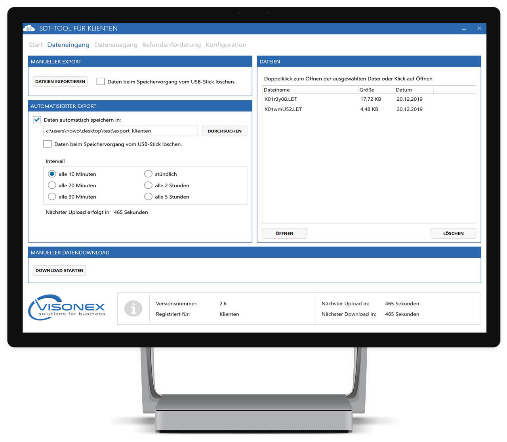Image resolution: width=507 pixels, height=442 pixels.
Task: Select alle 5 Stunden interval
Action: click(148, 196)
